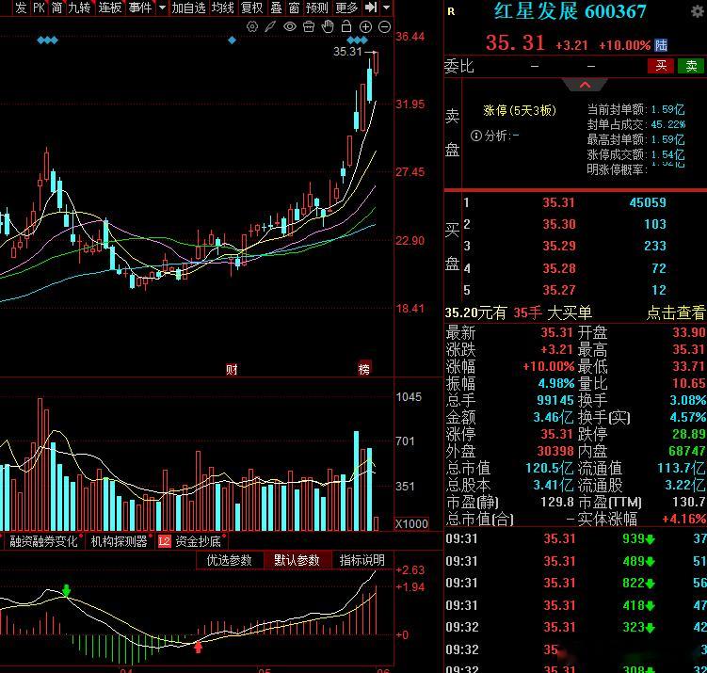Switch to 融资融券变化 indicator tab

(x=43, y=541)
